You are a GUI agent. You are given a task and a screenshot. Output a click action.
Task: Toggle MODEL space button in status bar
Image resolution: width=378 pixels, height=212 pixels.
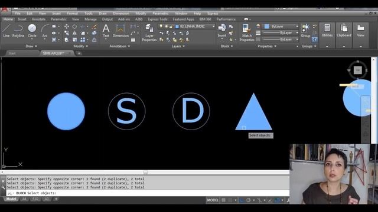tap(213, 200)
